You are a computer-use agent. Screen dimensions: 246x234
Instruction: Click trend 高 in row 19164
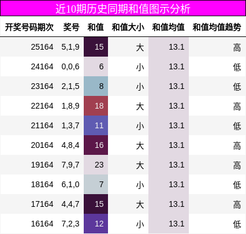[237, 165]
